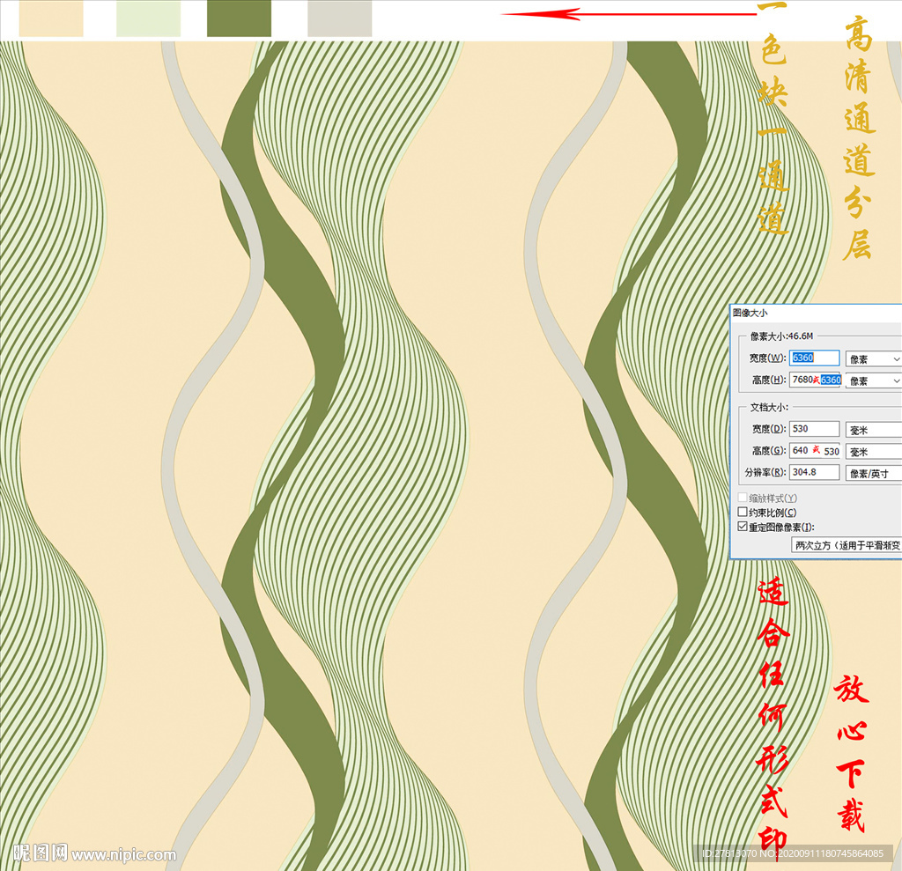Pick the beige color swatch
The width and height of the screenshot is (902, 871).
(51, 18)
